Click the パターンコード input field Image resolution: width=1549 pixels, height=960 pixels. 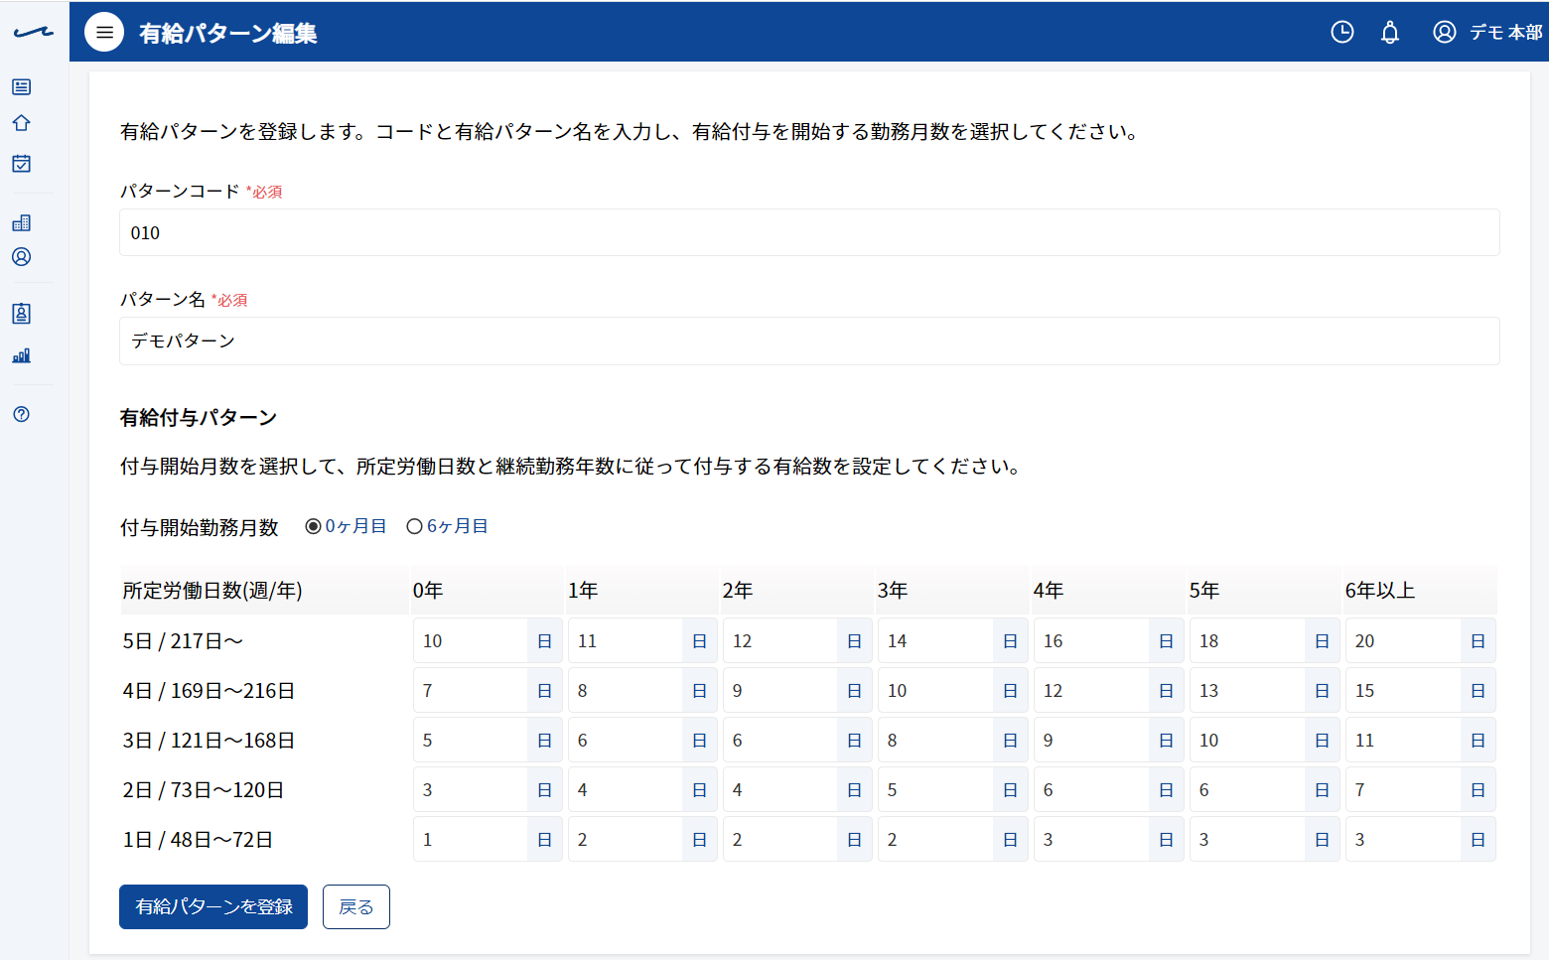point(809,232)
